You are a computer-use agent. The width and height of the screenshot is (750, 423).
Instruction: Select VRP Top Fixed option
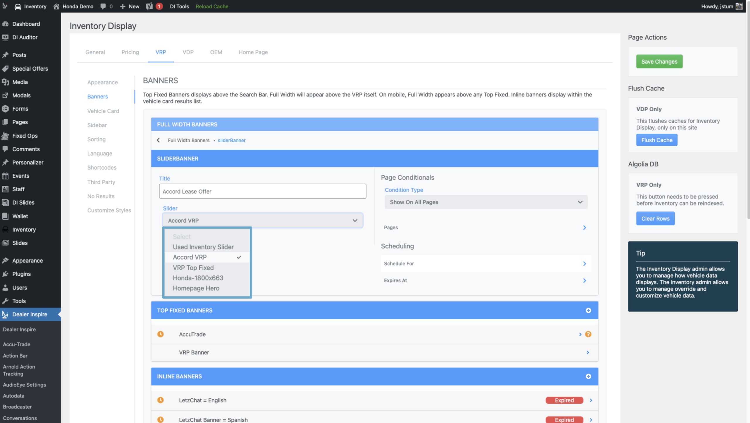207,268
